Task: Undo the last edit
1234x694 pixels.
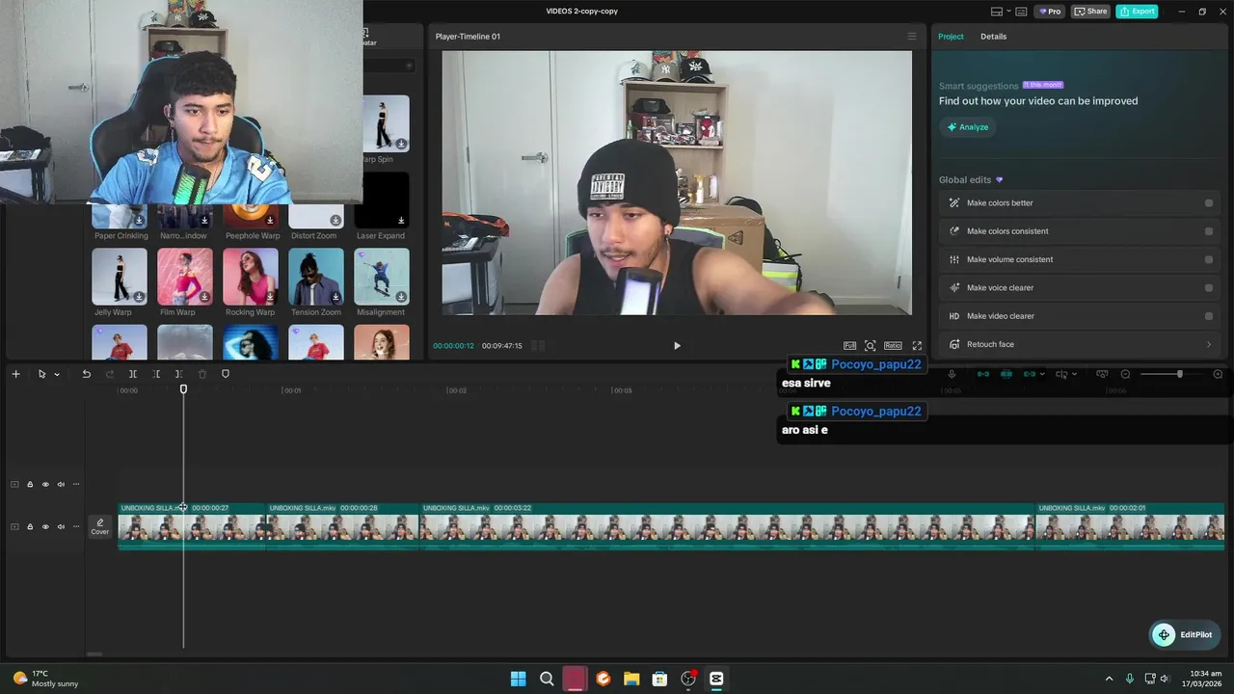Action: coord(86,374)
